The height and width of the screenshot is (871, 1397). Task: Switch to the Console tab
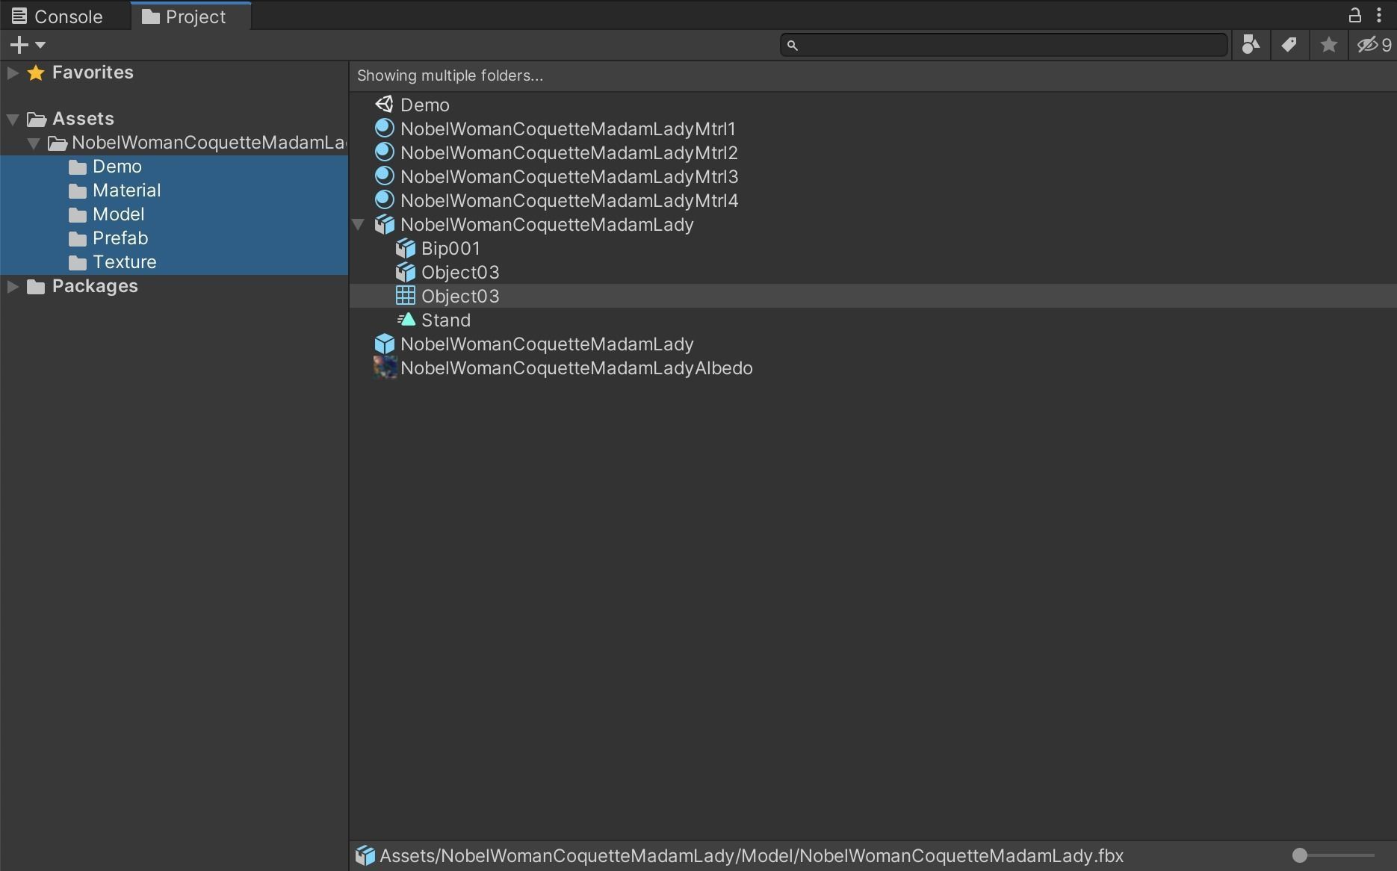[x=58, y=16]
